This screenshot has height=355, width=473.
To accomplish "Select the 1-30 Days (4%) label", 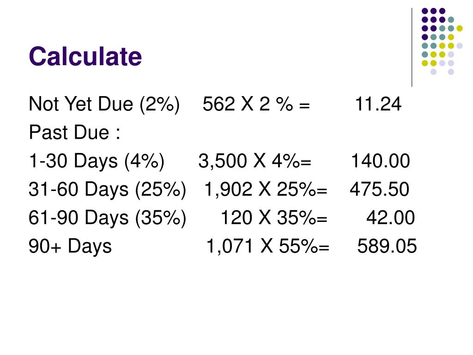I will click(97, 161).
